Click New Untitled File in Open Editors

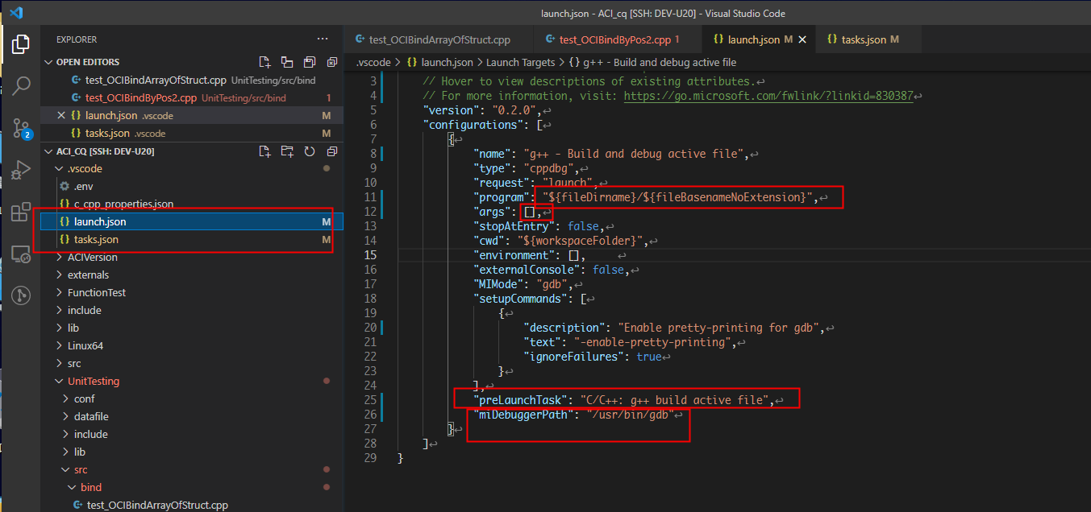264,62
